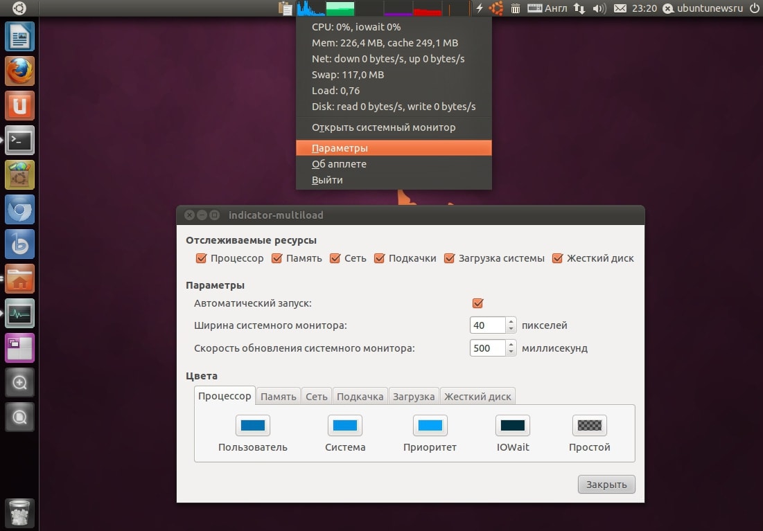The image size is (763, 531).
Task: Click the monitor width field showing 40
Action: pyautogui.click(x=488, y=325)
